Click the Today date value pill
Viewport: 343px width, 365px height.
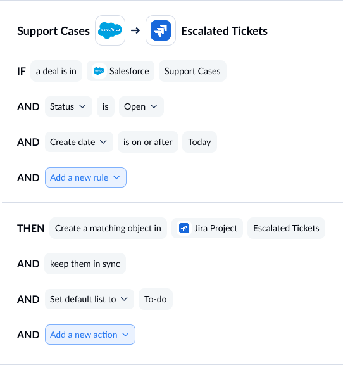pos(199,142)
